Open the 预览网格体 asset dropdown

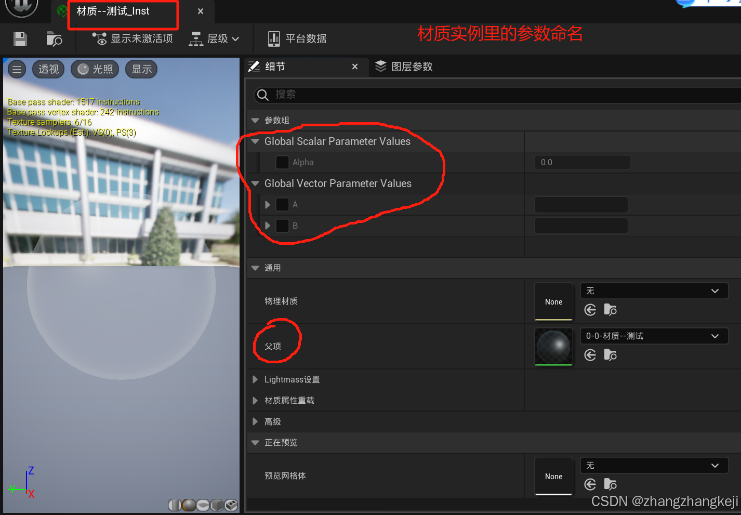pos(654,466)
